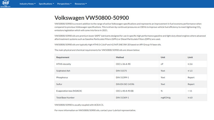This screenshot has width=214, height=120.
Task: Click the CEC L-36-A-90 method cell
Action: (x=137, y=64)
